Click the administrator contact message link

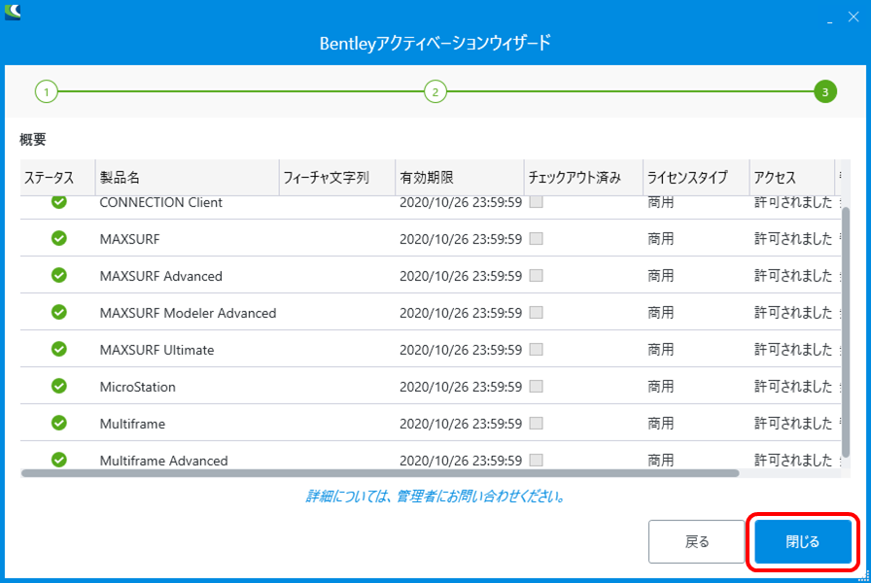[x=435, y=496]
